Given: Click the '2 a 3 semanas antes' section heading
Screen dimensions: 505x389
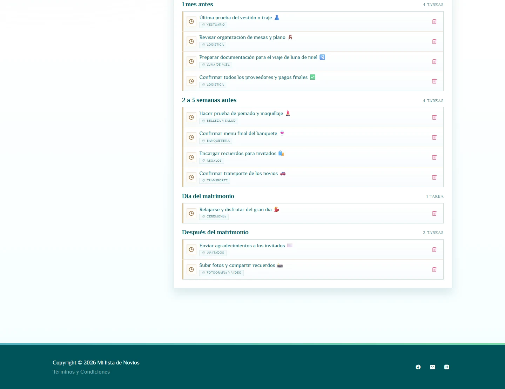Looking at the screenshot, I should coord(209,100).
